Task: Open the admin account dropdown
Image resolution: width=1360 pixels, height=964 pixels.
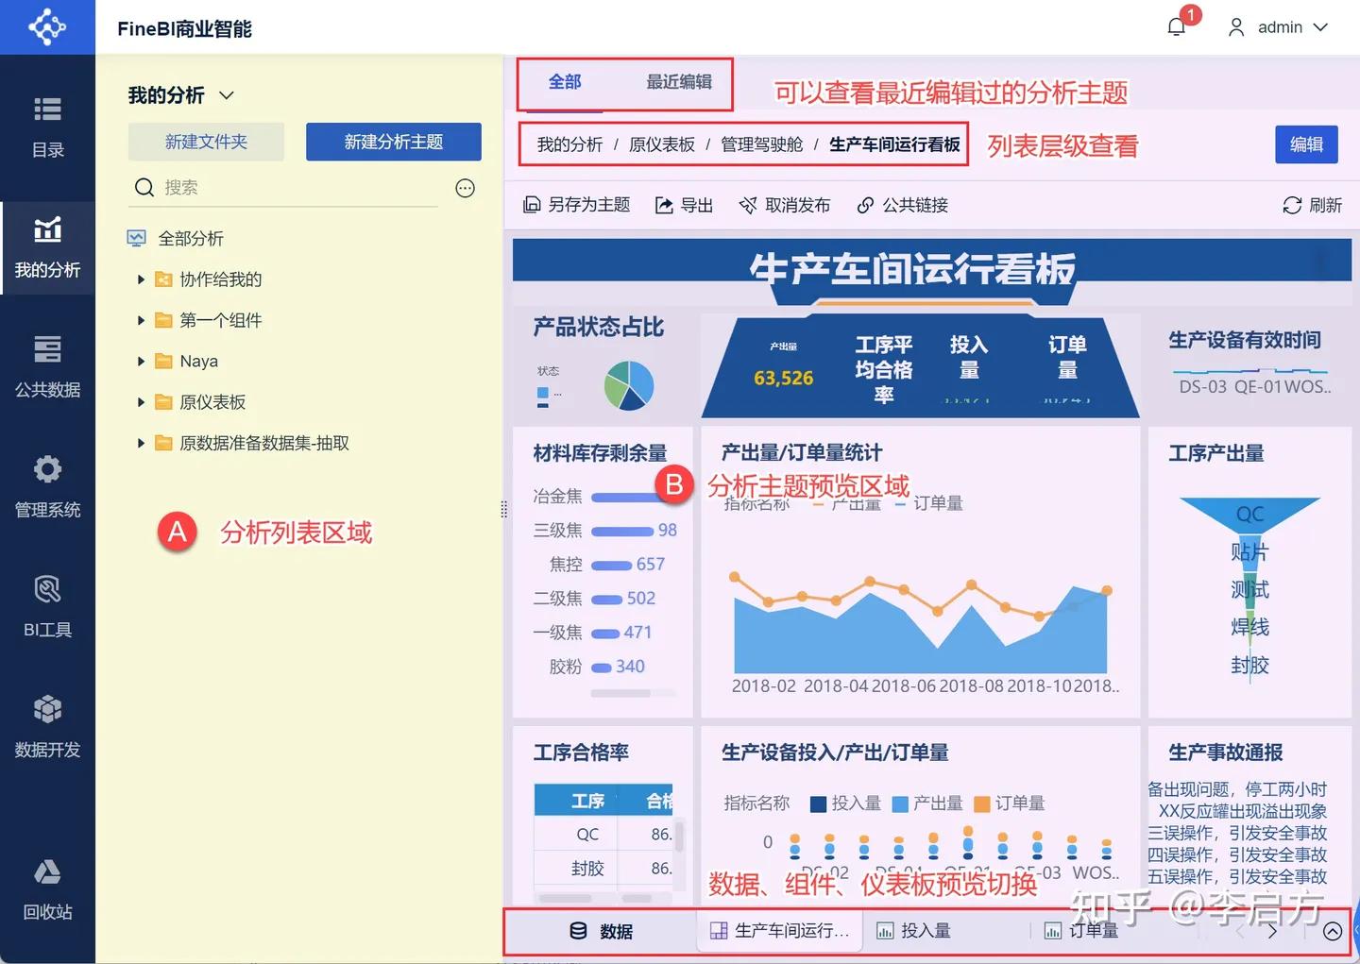Action: pos(1278,27)
